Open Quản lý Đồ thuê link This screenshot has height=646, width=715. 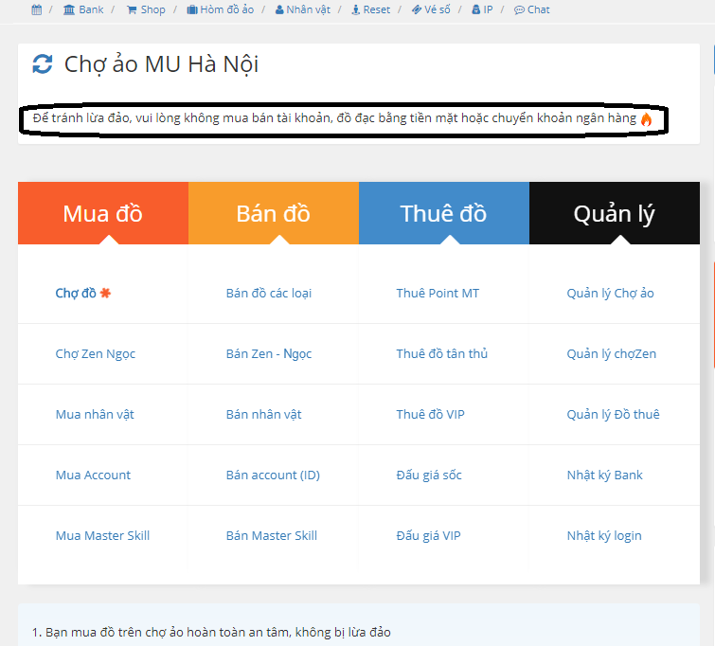(x=614, y=414)
